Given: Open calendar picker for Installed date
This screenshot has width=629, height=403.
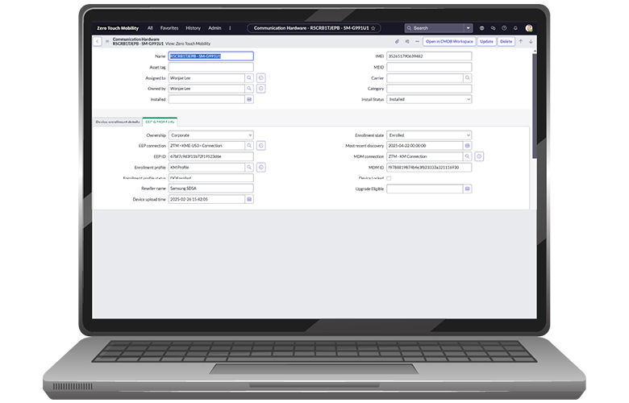Looking at the screenshot, I should point(249,99).
